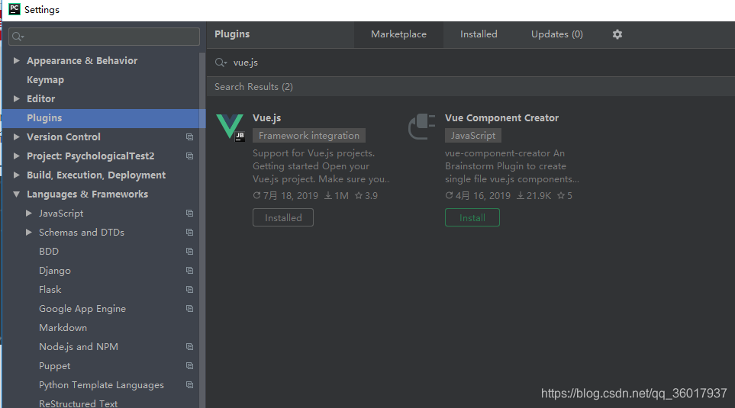The image size is (735, 408).
Task: Click Vue.js update date 7月 18, 2019
Action: click(x=286, y=196)
